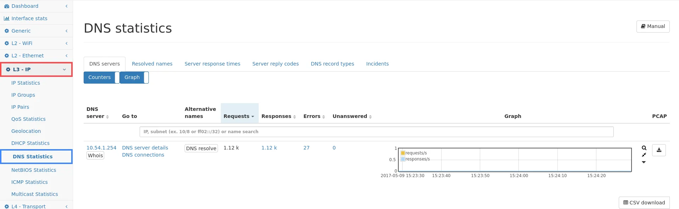The height and width of the screenshot is (209, 679).
Task: Click the 1.12 k requests value
Action: point(231,148)
